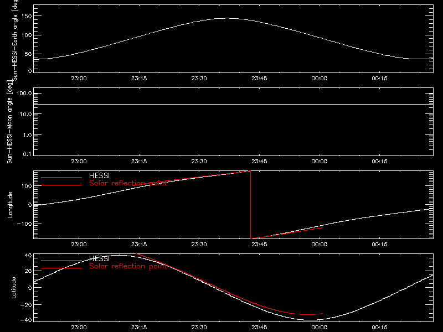Click white HESSI legend line in Longitude plot

tap(61, 178)
